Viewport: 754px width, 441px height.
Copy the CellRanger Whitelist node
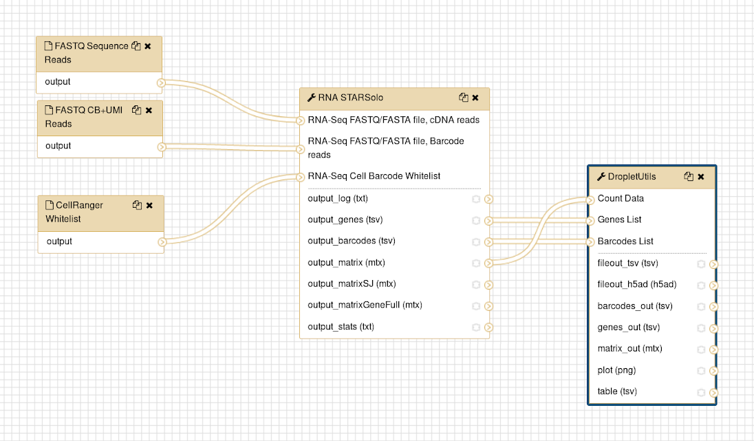[x=137, y=205]
